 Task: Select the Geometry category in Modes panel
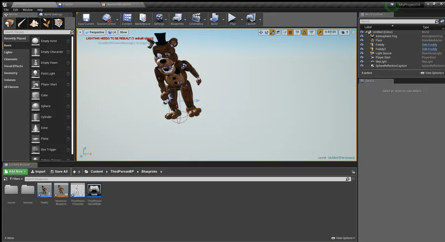(x=11, y=73)
